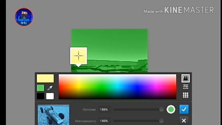This screenshot has width=222, height=125.
Task: Tap the green screen preview image
Action: tap(110, 51)
